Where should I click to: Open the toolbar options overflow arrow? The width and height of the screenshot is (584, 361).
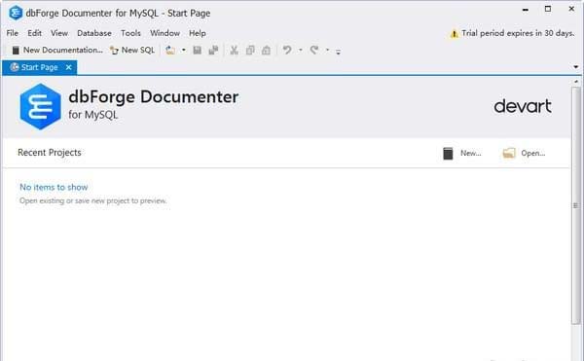click(x=338, y=52)
